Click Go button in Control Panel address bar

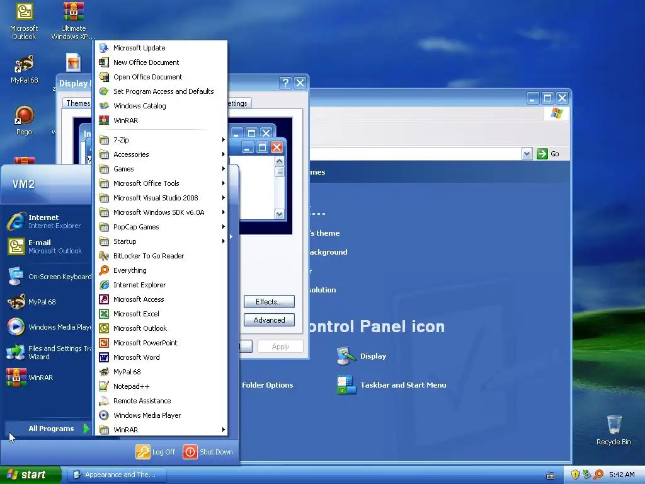548,154
